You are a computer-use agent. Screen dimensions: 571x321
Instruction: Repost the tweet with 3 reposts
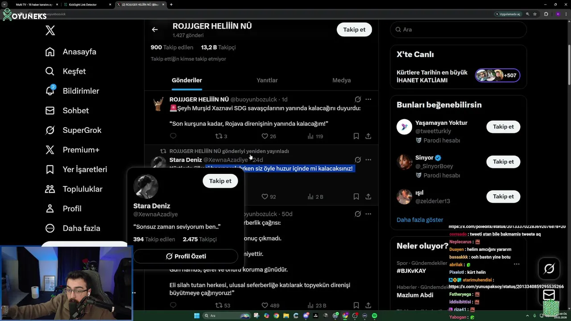[221, 136]
